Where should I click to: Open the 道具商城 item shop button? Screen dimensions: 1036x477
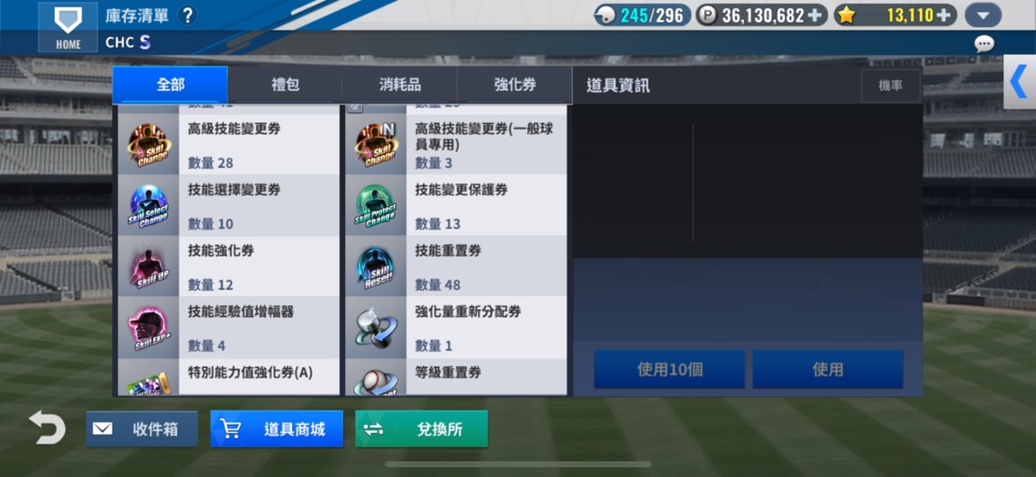click(277, 428)
